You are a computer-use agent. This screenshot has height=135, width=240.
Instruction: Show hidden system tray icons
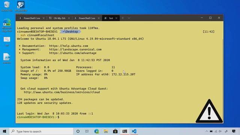point(207,131)
